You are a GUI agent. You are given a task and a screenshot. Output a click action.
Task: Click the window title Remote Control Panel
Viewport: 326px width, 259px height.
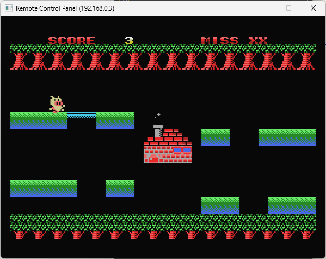tap(65, 8)
